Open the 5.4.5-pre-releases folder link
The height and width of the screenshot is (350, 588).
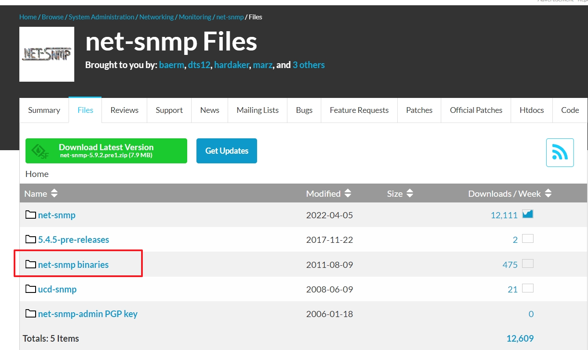[x=73, y=240]
